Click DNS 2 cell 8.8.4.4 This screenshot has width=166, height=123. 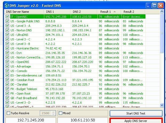tap(77, 21)
